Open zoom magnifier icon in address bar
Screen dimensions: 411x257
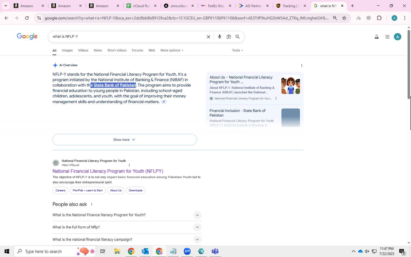point(335,18)
